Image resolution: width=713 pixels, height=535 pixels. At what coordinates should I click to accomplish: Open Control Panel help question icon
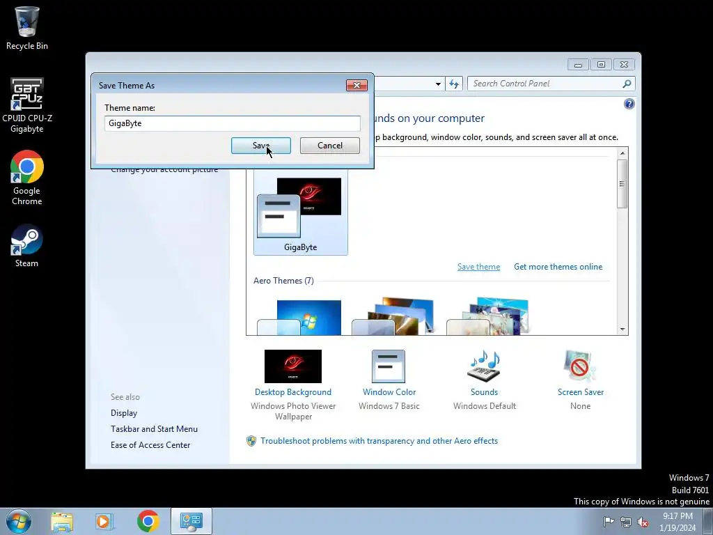(629, 104)
